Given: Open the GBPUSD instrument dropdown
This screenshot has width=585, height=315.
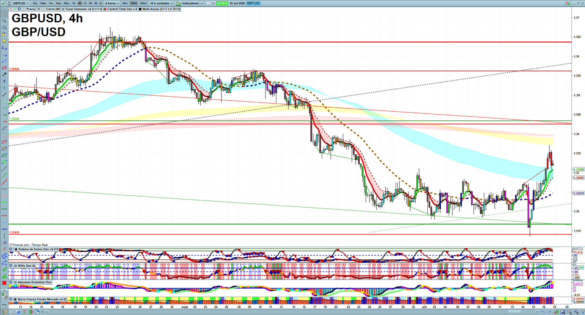Looking at the screenshot, I should pos(20,3).
